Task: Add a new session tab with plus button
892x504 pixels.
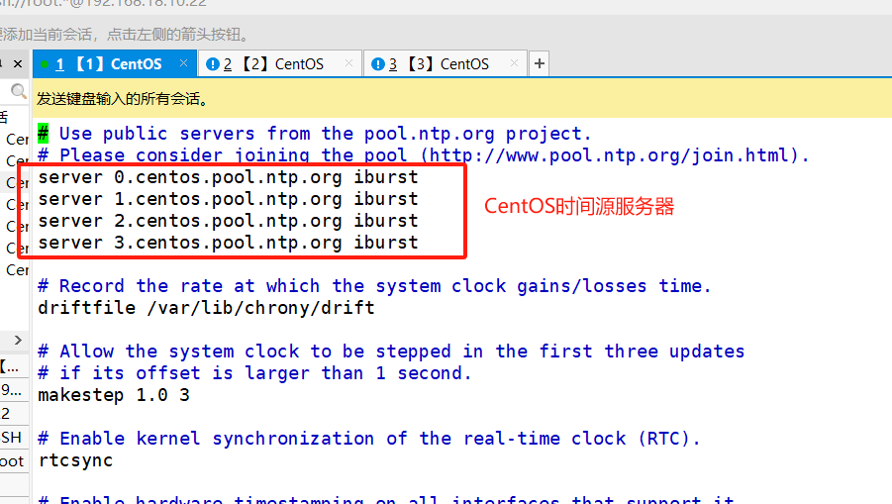Action: pyautogui.click(x=540, y=63)
